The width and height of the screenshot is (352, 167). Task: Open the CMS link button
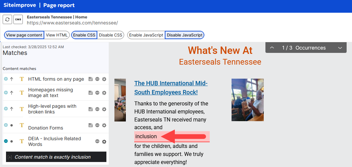click(18, 19)
